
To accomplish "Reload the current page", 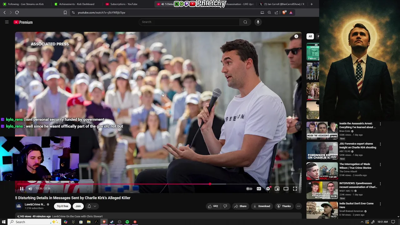I will [17, 12].
